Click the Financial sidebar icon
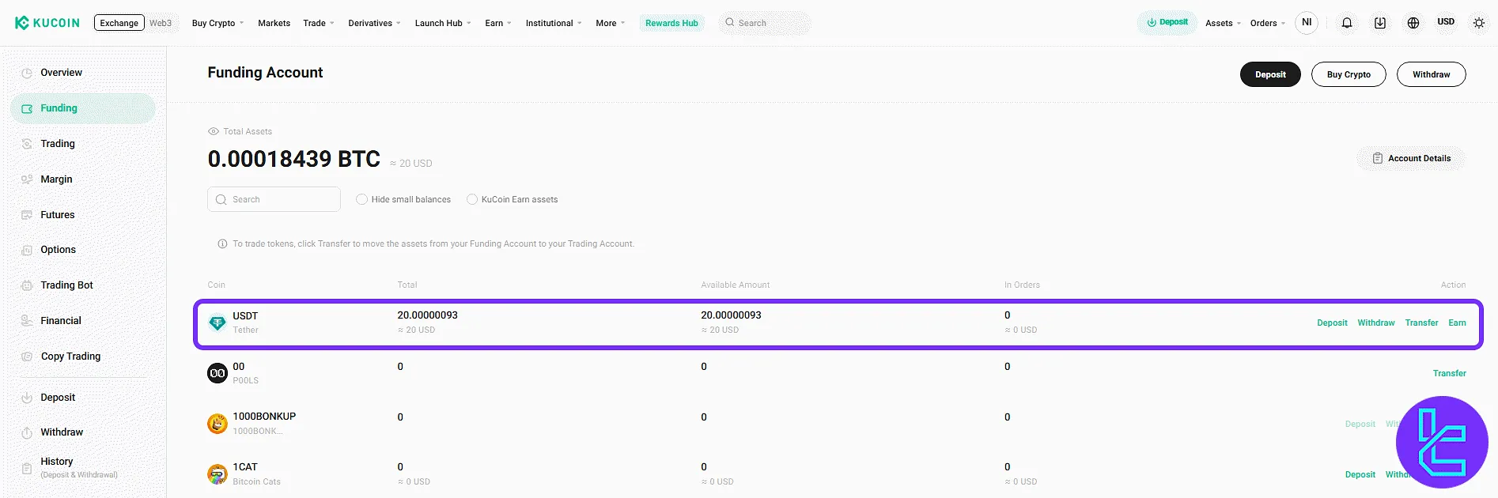The height and width of the screenshot is (498, 1498). coord(27,321)
